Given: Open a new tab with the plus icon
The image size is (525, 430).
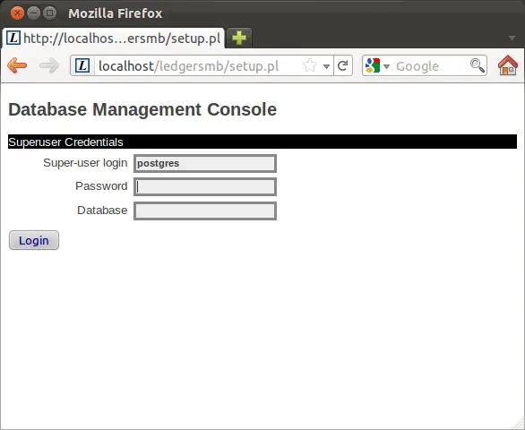Looking at the screenshot, I should pos(239,38).
